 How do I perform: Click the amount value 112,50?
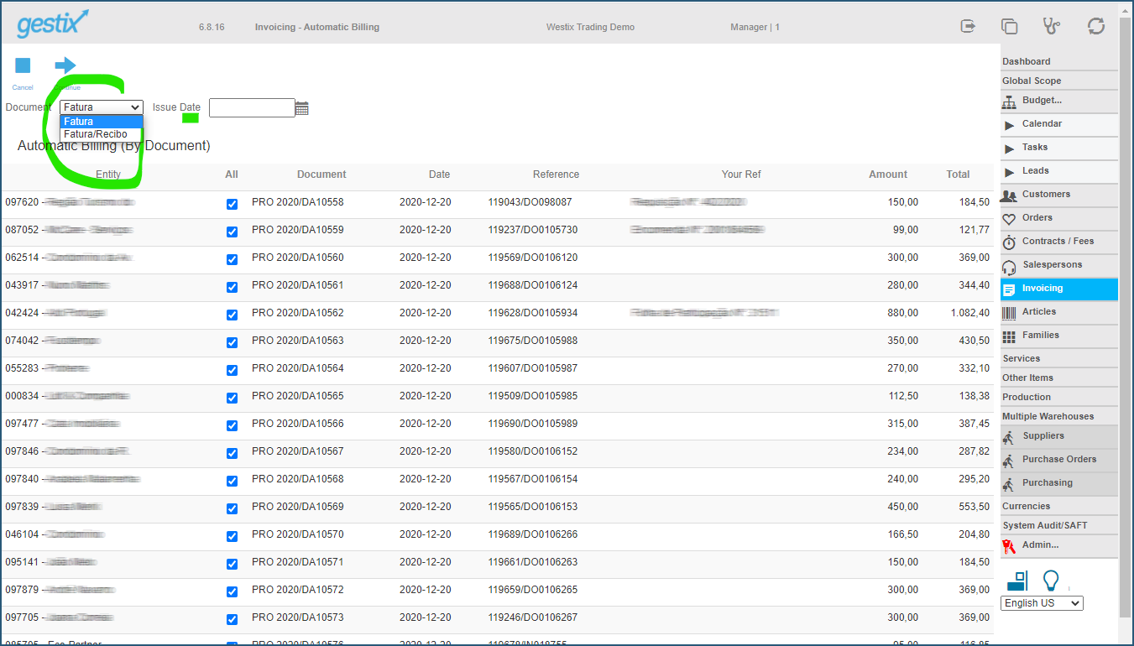(x=903, y=396)
